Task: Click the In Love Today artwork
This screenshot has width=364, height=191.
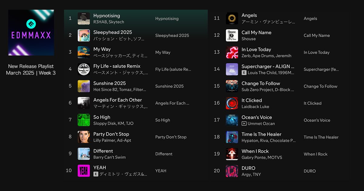Action: [x=232, y=52]
